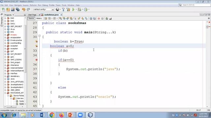Click the Uncomment icon in editor toolbar

coord(110,18)
